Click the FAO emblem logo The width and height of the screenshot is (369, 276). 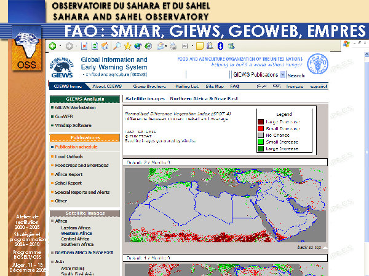click(x=318, y=64)
